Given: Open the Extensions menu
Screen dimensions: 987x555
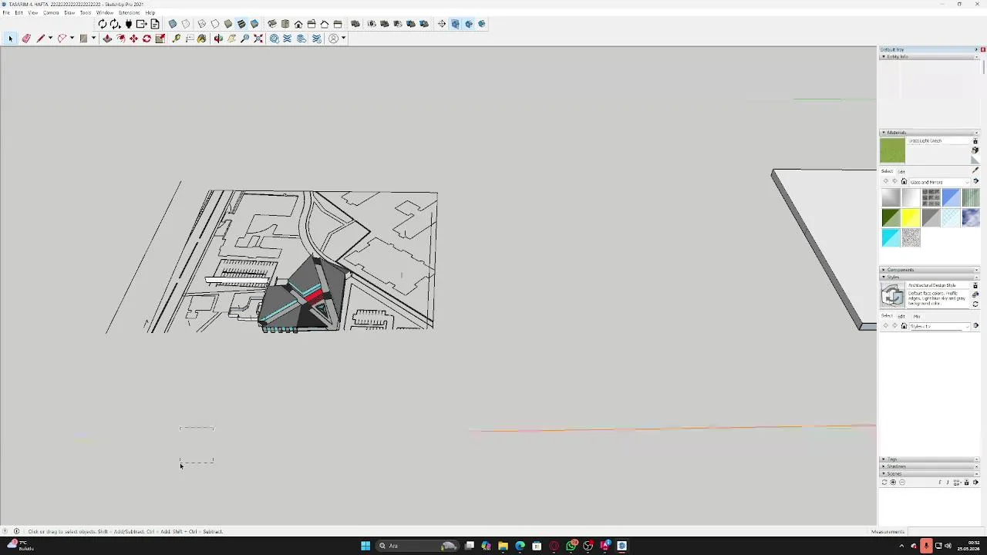Looking at the screenshot, I should [x=129, y=12].
